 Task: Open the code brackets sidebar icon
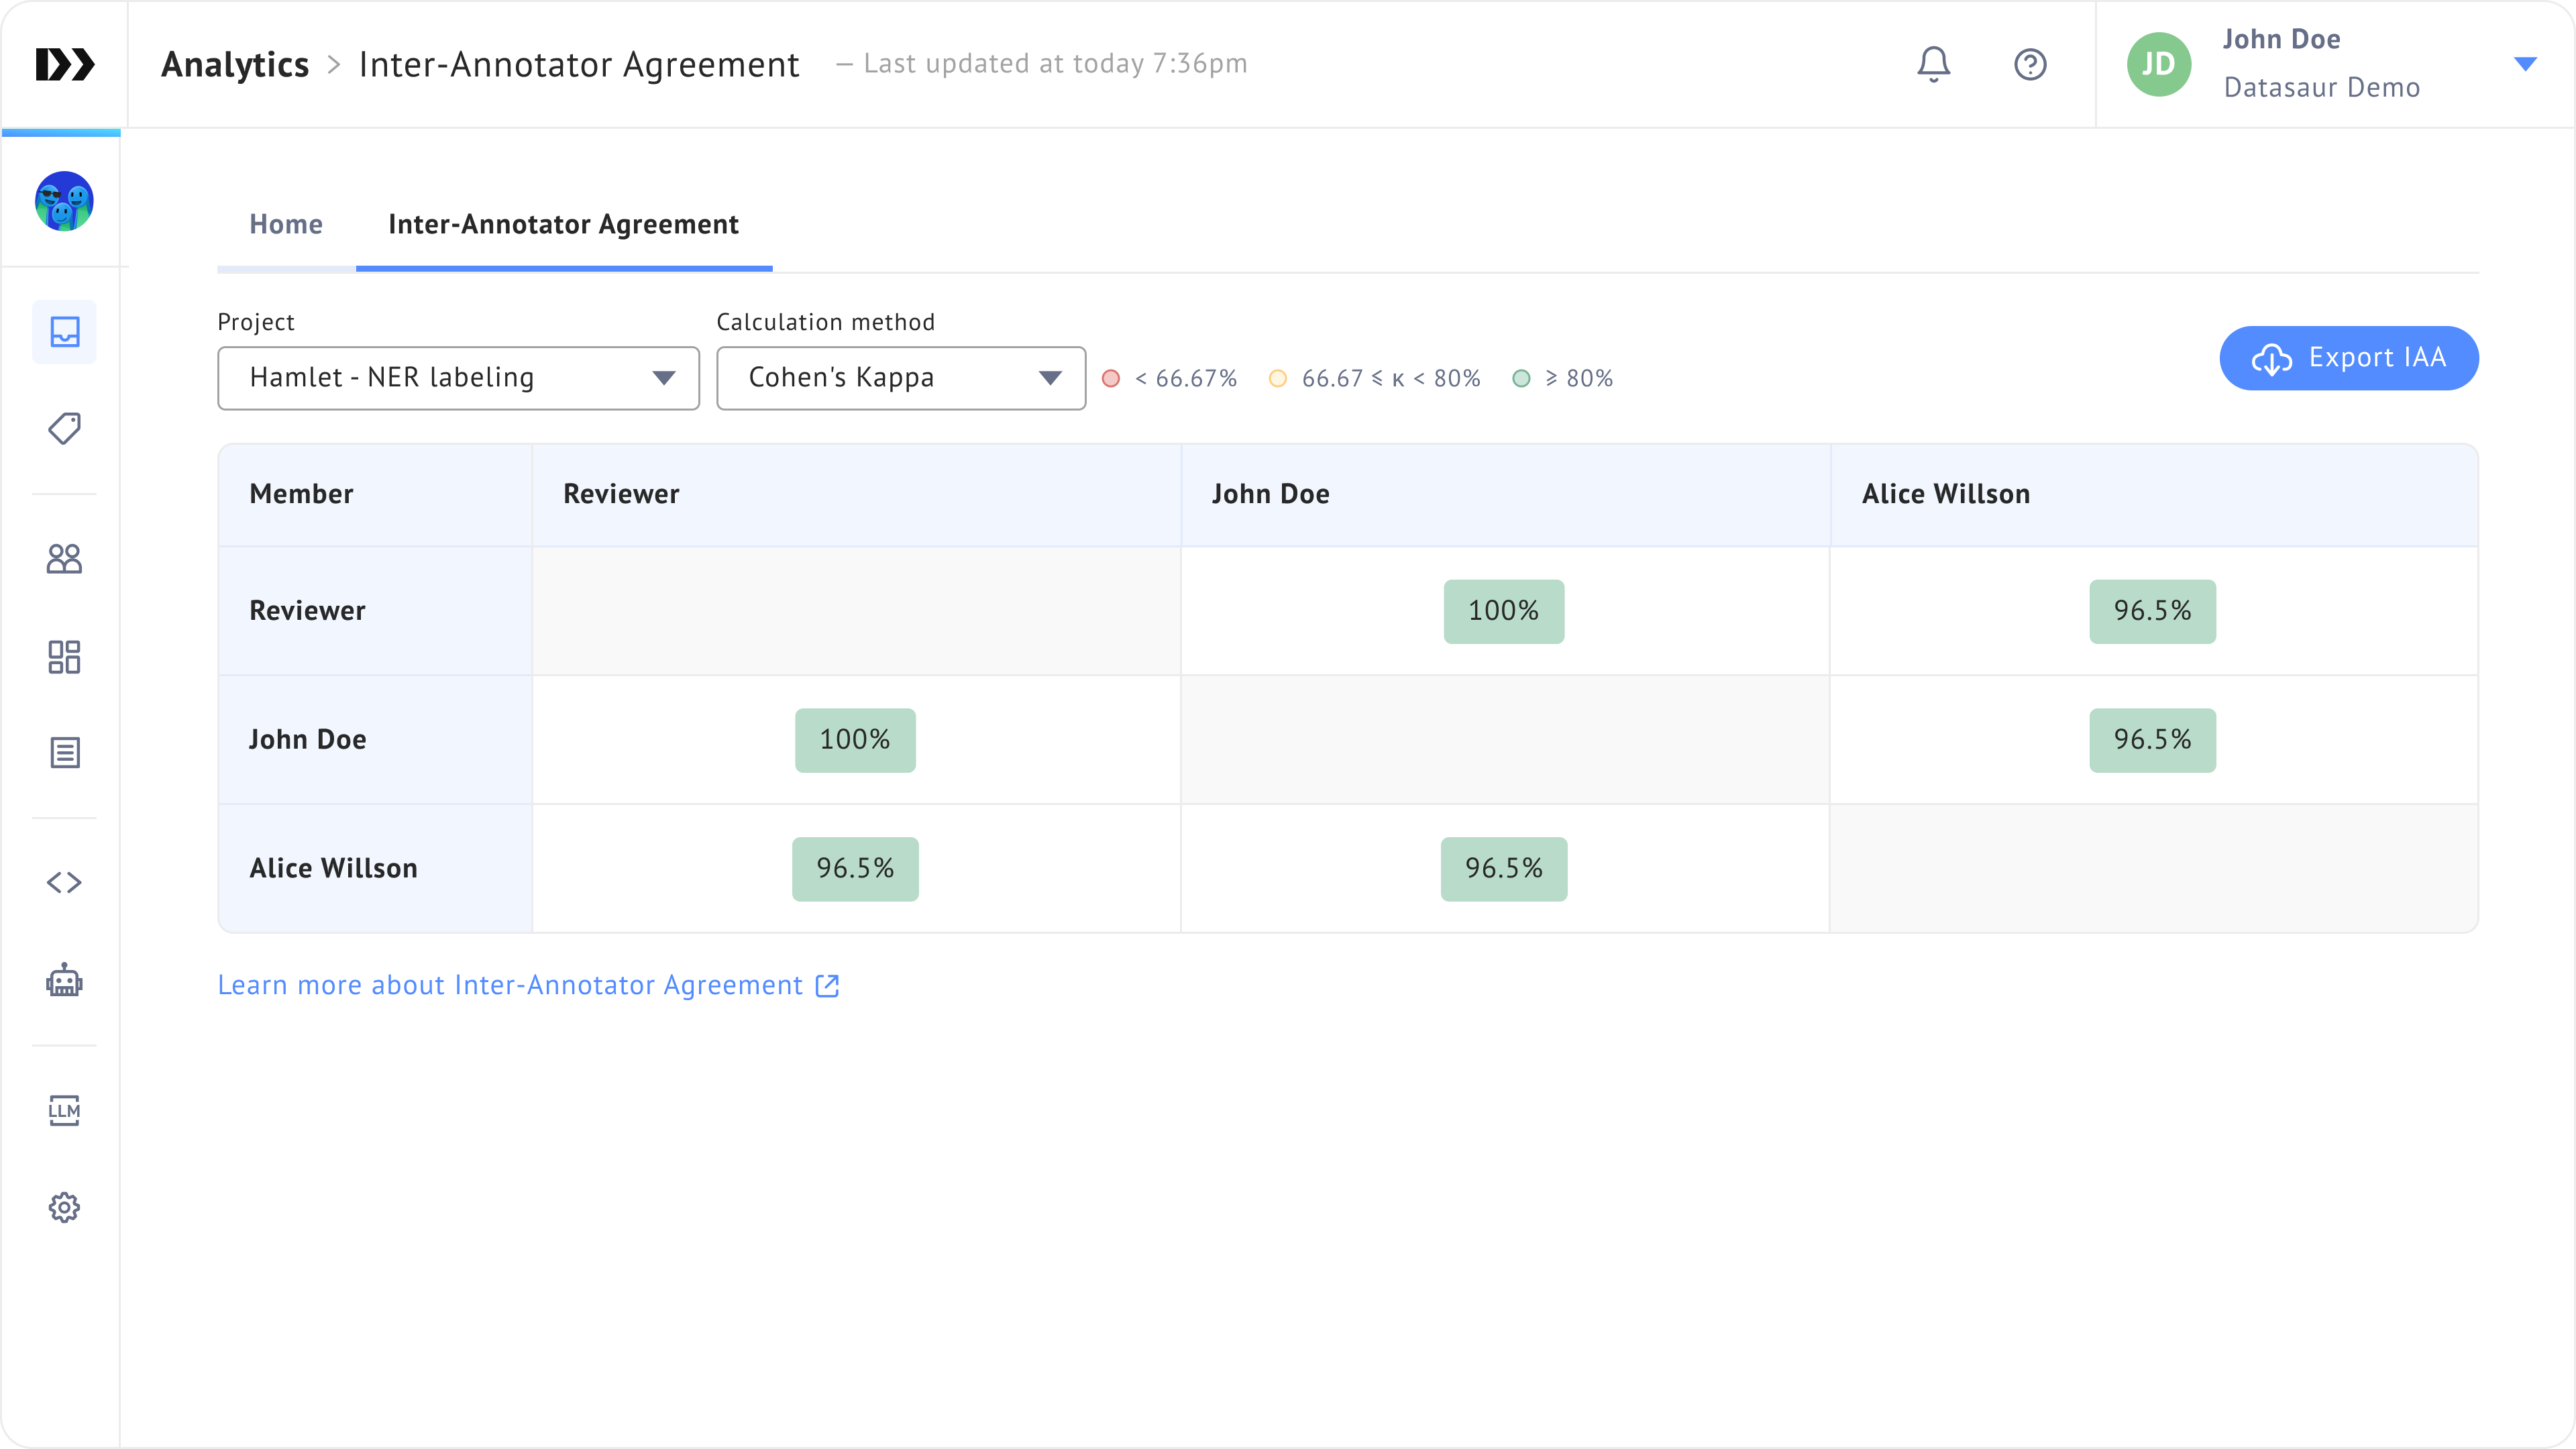click(65, 882)
